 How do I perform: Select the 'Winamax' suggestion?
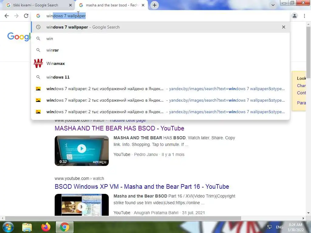click(160, 63)
